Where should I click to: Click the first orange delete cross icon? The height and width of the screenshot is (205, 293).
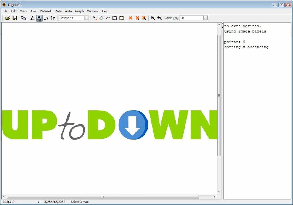pyautogui.click(x=130, y=18)
